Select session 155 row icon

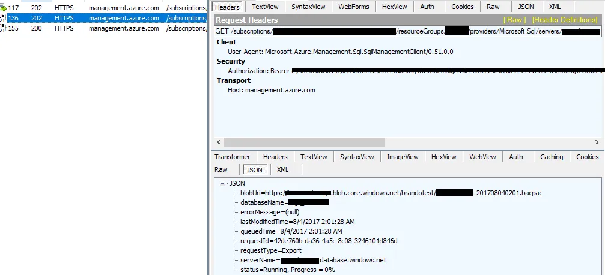pyautogui.click(x=3, y=28)
